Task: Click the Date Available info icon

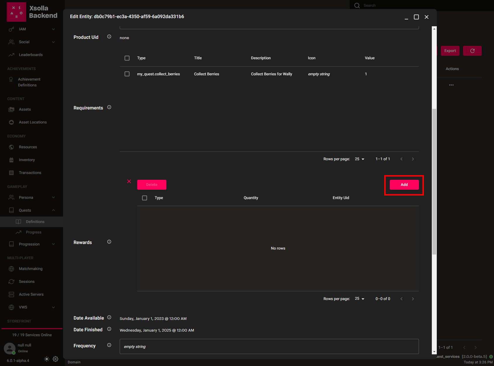Action: click(109, 317)
